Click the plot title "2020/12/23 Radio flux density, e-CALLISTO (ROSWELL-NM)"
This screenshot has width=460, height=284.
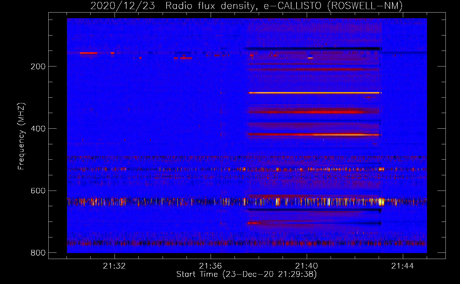(x=246, y=6)
